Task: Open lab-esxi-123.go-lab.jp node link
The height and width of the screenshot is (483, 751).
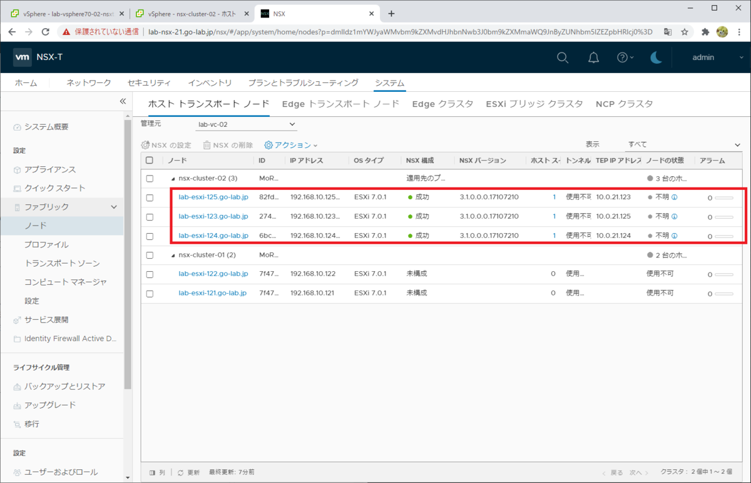Action: click(x=213, y=216)
